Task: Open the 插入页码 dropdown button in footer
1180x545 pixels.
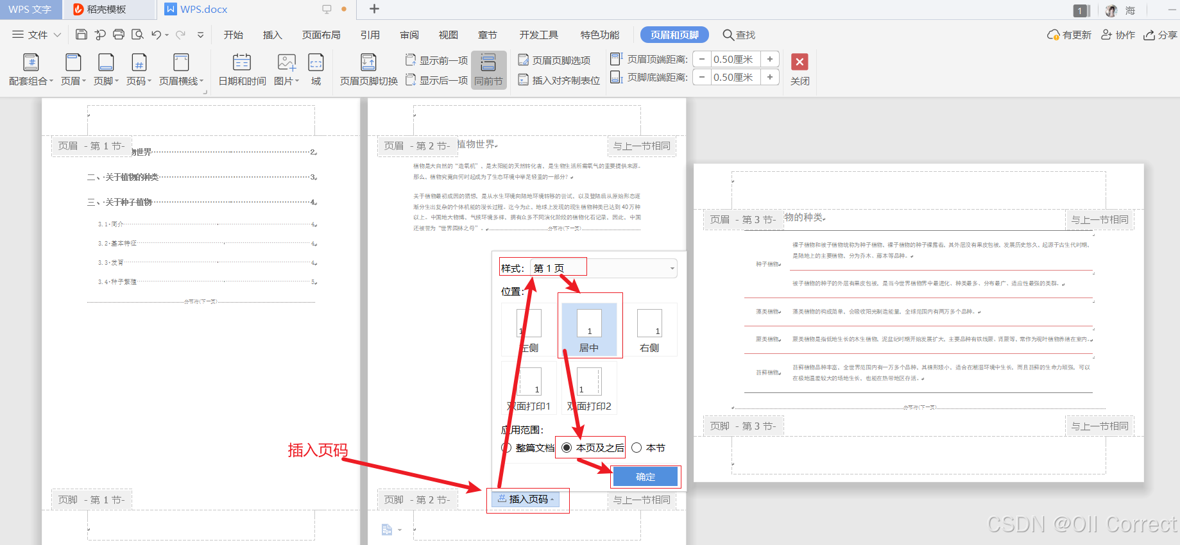Action: 526,499
